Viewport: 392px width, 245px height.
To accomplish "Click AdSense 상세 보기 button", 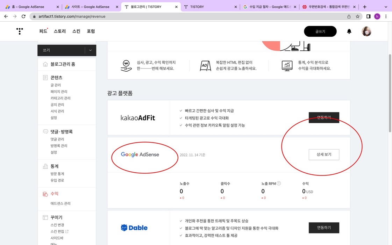I will [x=324, y=154].
